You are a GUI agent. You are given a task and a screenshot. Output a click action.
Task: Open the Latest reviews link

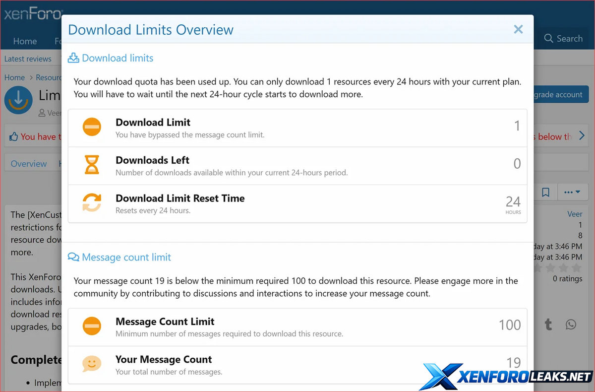coord(28,59)
